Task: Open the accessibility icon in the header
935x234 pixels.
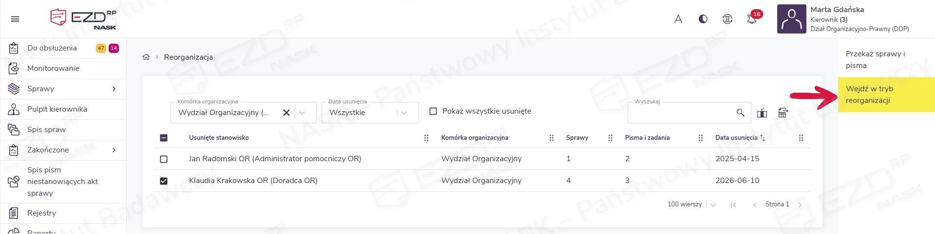Action: [727, 19]
